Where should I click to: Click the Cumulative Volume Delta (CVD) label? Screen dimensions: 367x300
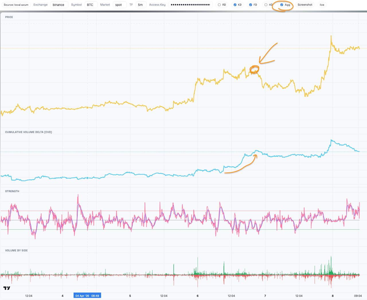28,132
